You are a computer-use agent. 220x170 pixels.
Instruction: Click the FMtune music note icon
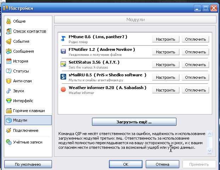63,39
